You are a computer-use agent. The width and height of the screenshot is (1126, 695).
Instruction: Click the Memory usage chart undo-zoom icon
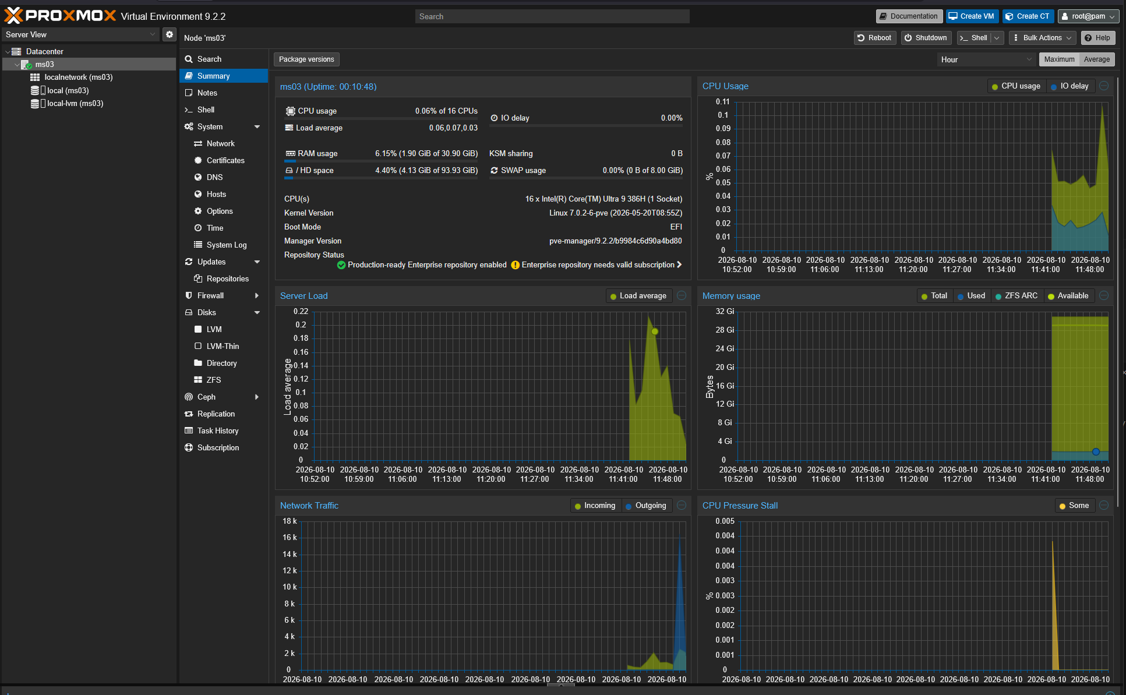pos(1104,296)
